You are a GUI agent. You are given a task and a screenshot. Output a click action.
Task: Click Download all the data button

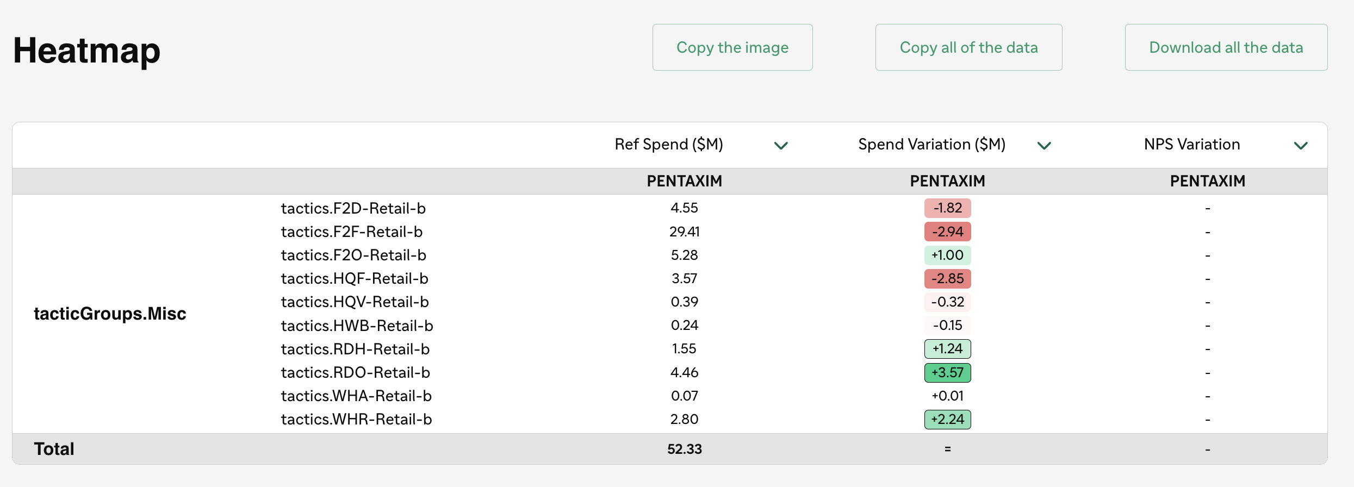pyautogui.click(x=1226, y=47)
